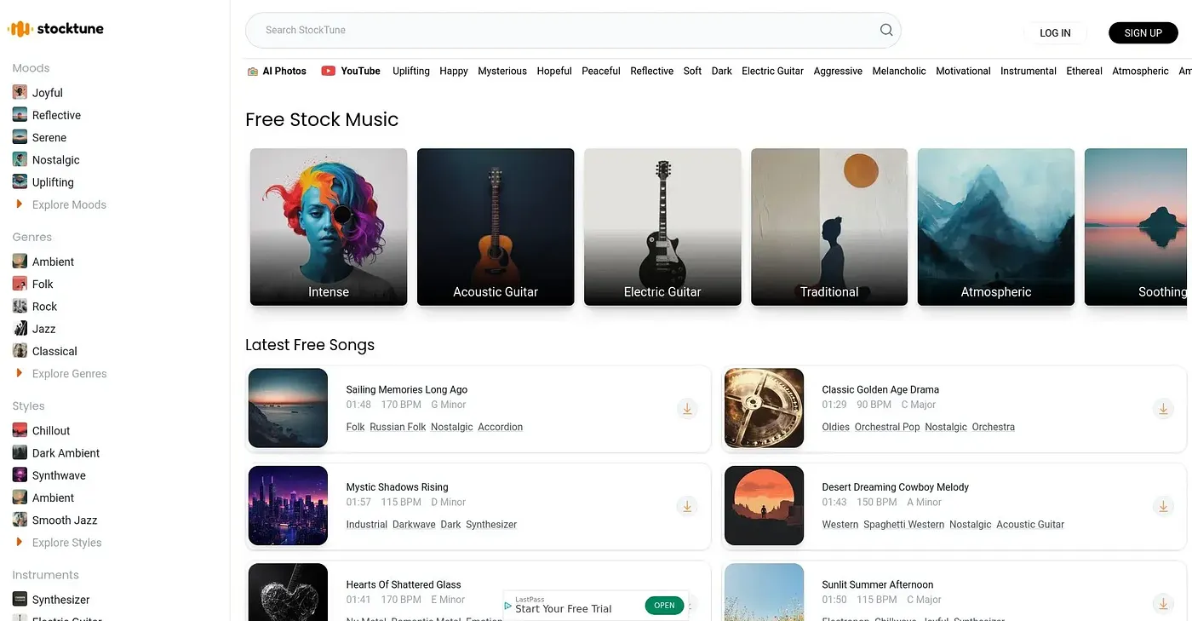Select the Melancholic tag
The width and height of the screenshot is (1192, 621).
click(x=899, y=71)
